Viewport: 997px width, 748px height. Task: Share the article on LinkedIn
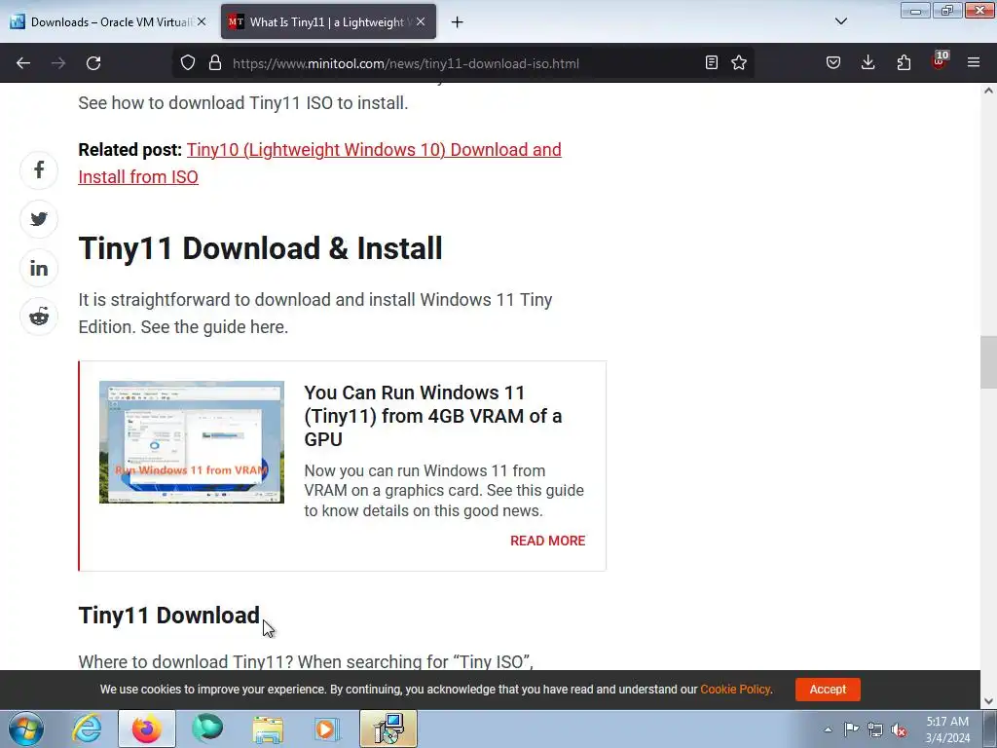pyautogui.click(x=39, y=268)
